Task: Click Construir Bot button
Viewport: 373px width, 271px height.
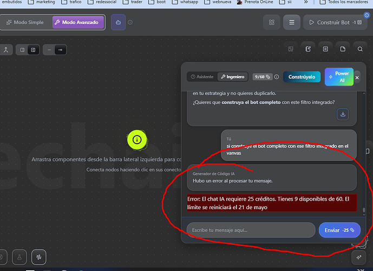Action: pyautogui.click(x=335, y=22)
